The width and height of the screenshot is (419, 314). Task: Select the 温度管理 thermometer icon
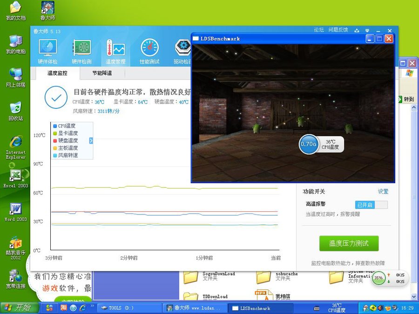click(x=115, y=51)
